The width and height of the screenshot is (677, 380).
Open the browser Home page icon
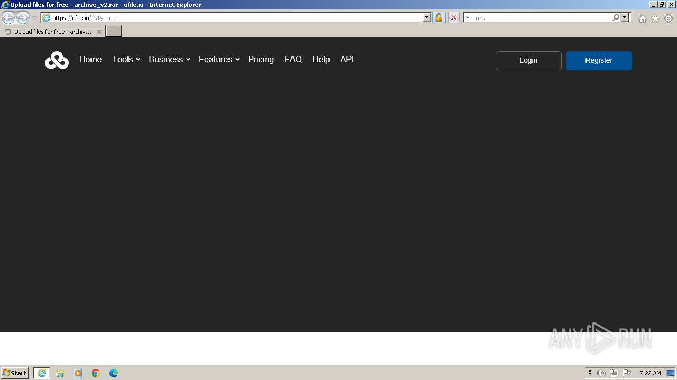(642, 18)
